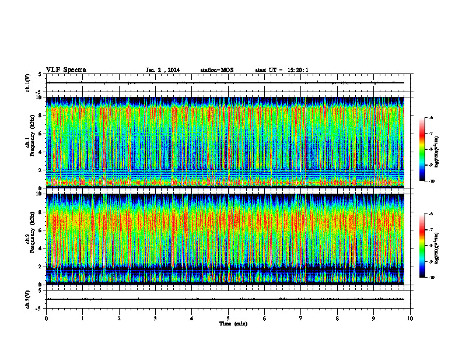Click the 'start UT = 15:20:1' text
This screenshot has width=462, height=357.
[x=282, y=70]
